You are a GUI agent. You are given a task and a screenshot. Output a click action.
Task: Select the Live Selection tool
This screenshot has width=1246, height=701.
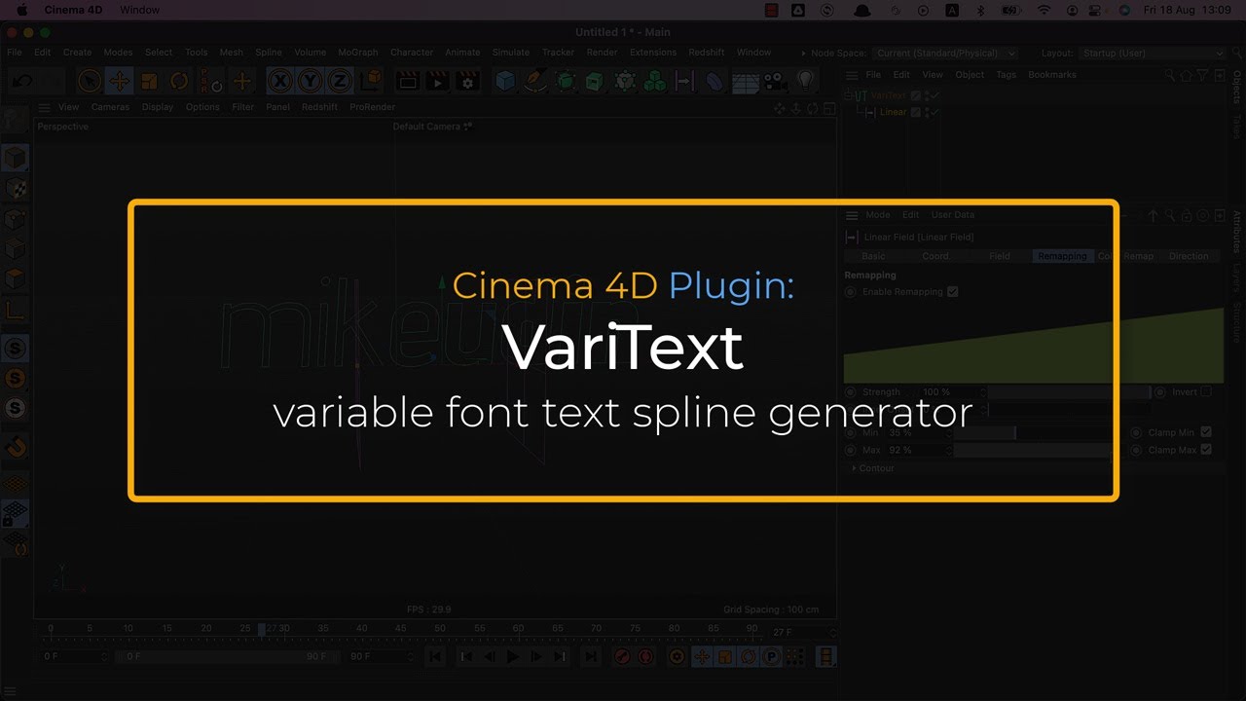pyautogui.click(x=90, y=82)
